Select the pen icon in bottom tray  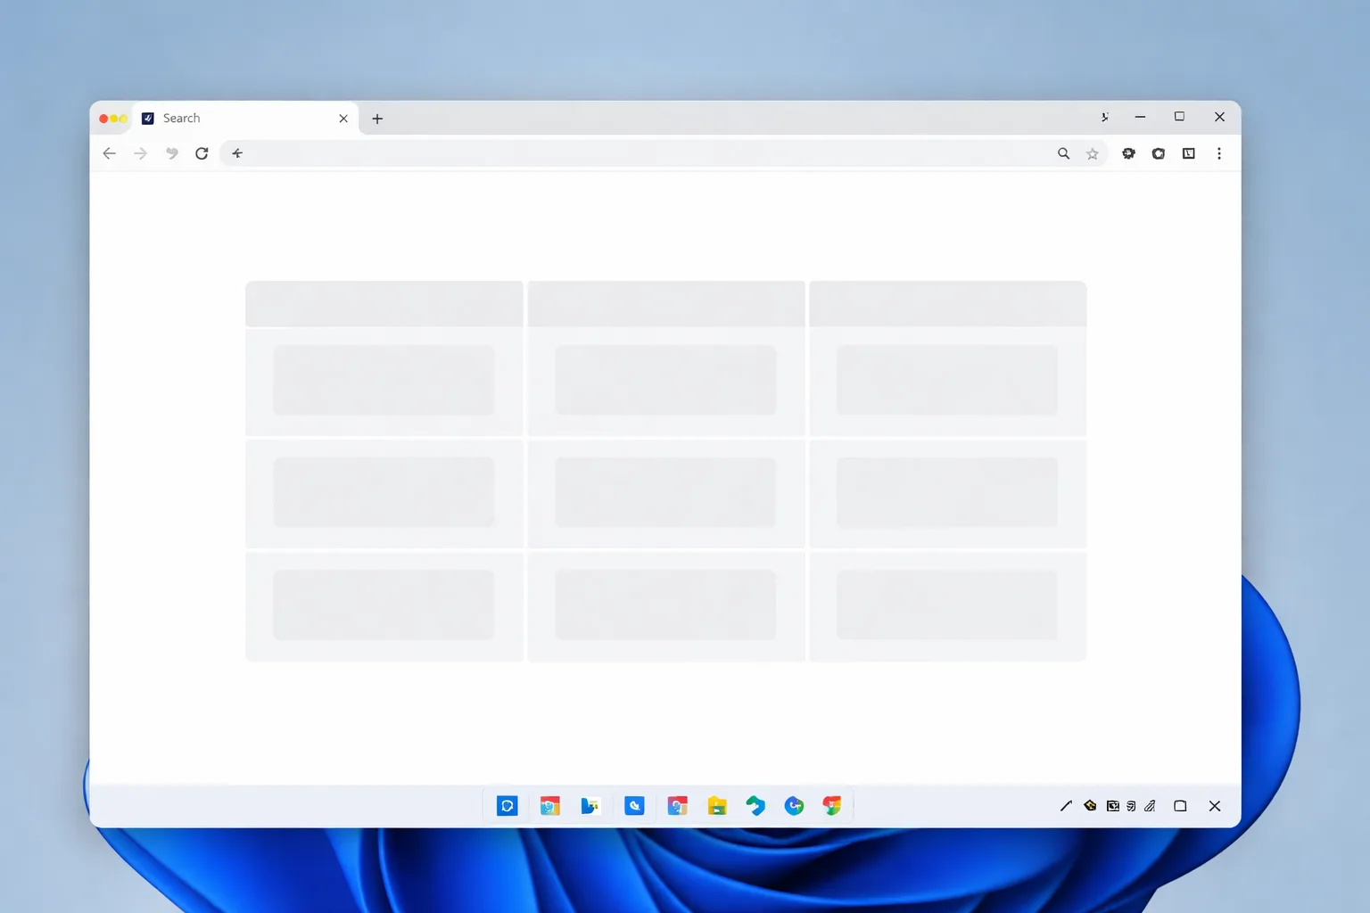point(1066,806)
